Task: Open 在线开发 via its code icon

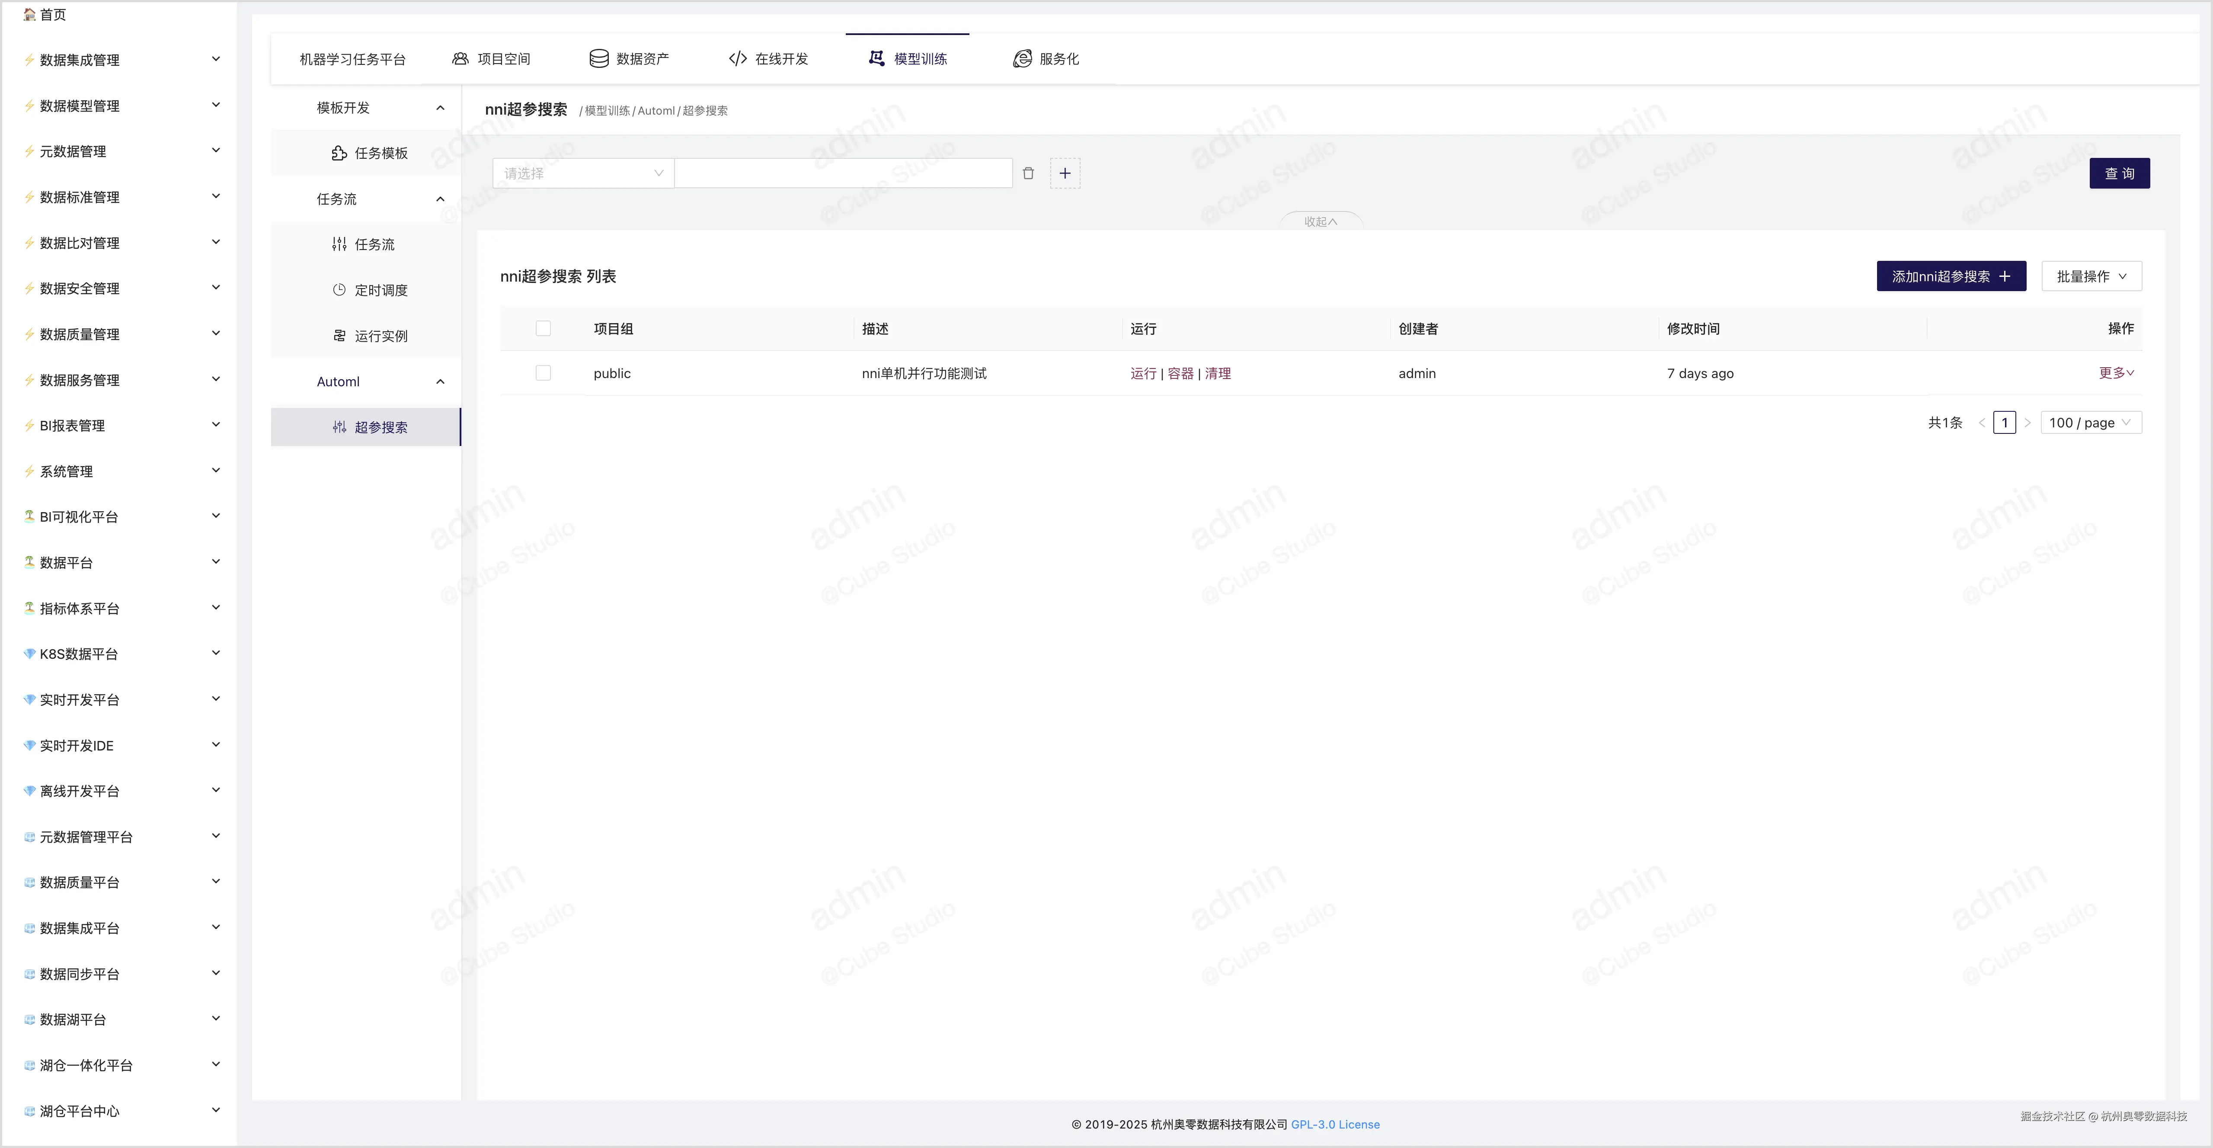Action: pyautogui.click(x=737, y=58)
